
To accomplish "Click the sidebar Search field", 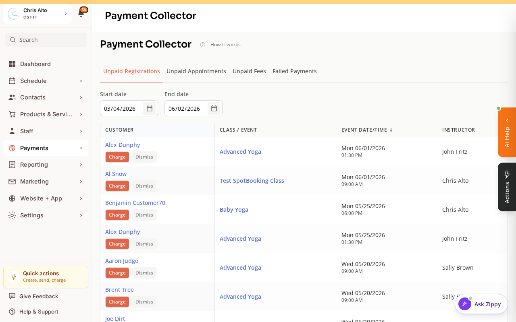I will tap(46, 40).
